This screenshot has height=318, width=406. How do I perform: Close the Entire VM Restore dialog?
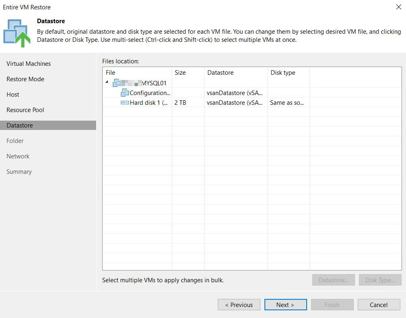(x=398, y=7)
